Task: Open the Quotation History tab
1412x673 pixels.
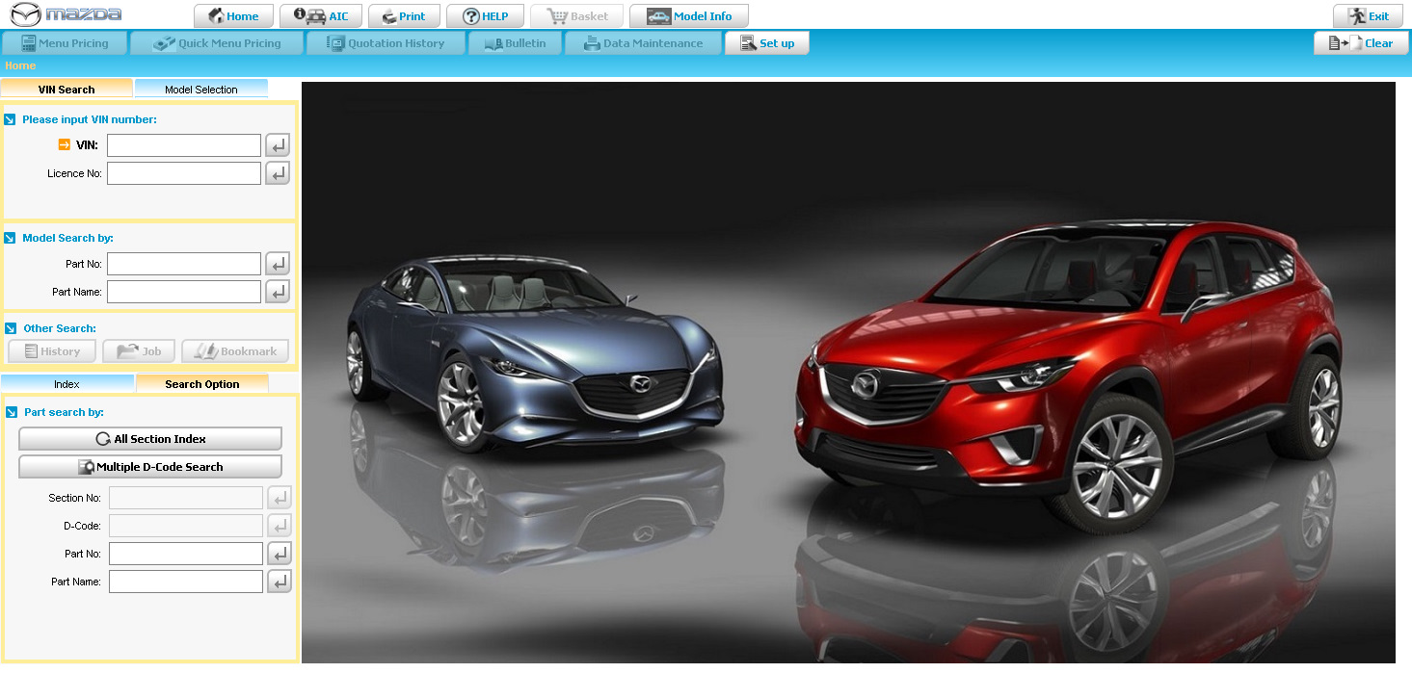Action: coord(386,43)
